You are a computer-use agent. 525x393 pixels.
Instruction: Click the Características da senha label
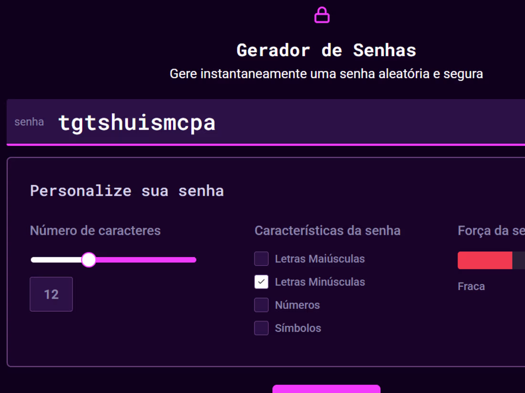(x=328, y=231)
